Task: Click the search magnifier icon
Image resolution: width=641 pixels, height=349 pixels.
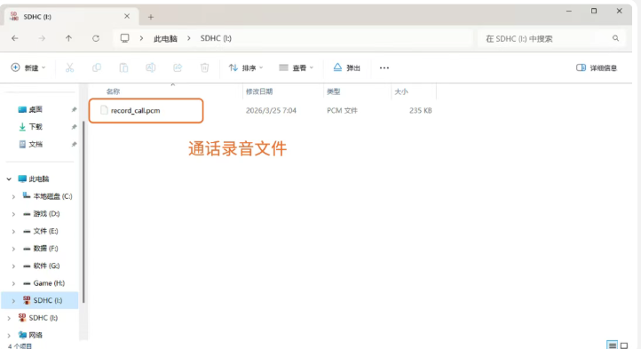Action: click(615, 38)
